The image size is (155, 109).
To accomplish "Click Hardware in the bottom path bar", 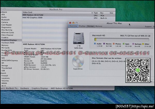I will [x=25, y=88].
